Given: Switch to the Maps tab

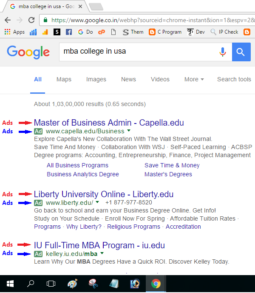Looking at the screenshot, I should 64,79.
